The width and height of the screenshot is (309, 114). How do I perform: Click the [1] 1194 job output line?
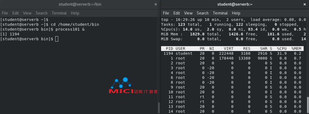[x=10, y=34]
